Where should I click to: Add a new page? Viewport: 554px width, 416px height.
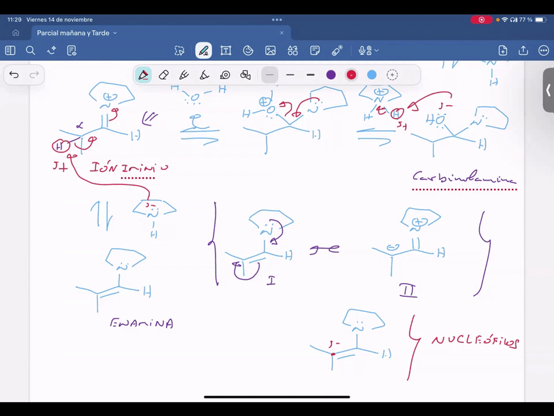[x=503, y=50]
